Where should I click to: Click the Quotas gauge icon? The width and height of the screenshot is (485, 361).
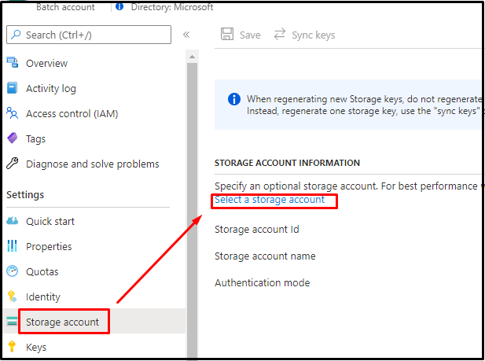point(13,271)
